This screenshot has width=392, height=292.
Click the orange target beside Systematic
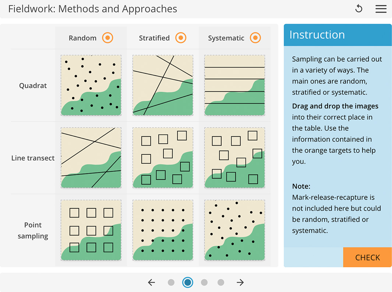pos(255,38)
